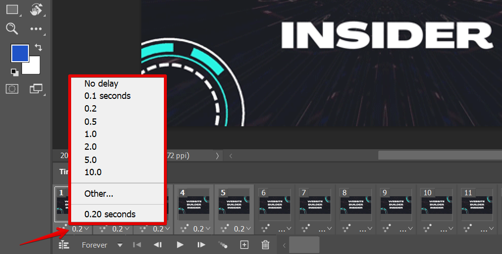Choose 0.5 delay from the menu
The width and height of the screenshot is (502, 254).
pyautogui.click(x=91, y=121)
